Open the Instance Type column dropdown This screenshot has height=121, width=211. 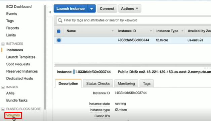coord(182,31)
